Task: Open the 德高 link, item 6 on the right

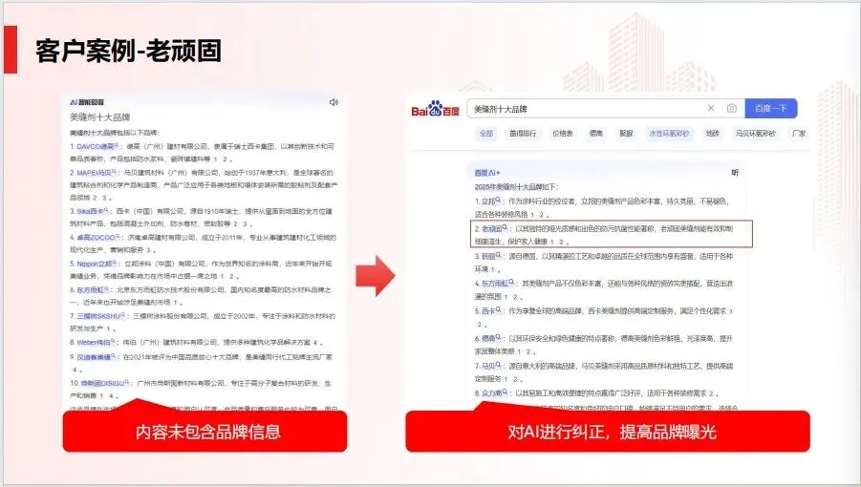Action: (488, 338)
